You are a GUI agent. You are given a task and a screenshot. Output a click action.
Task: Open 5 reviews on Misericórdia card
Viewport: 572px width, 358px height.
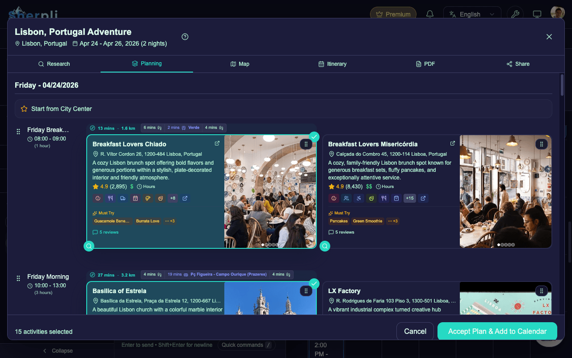click(341, 232)
